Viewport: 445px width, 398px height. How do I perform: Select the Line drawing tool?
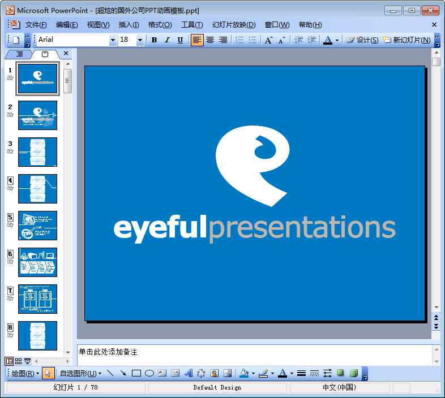(x=110, y=373)
